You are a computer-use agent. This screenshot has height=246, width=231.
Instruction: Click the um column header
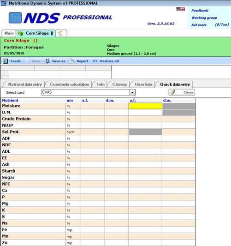pyautogui.click(x=70, y=101)
